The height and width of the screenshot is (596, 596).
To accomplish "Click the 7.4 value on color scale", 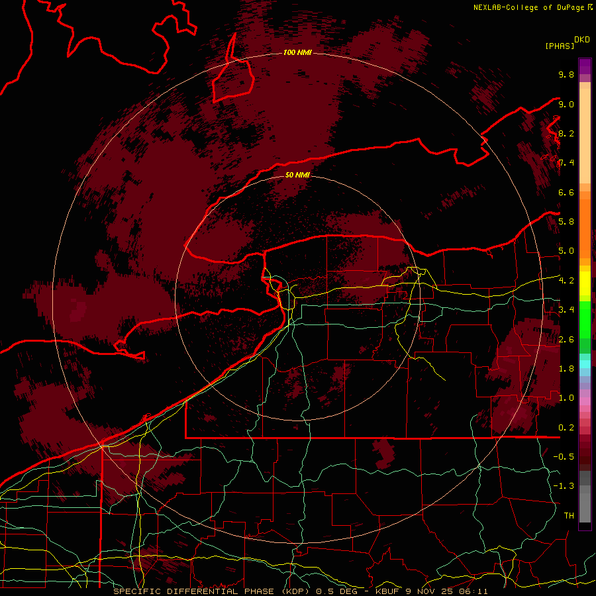I will [x=566, y=163].
